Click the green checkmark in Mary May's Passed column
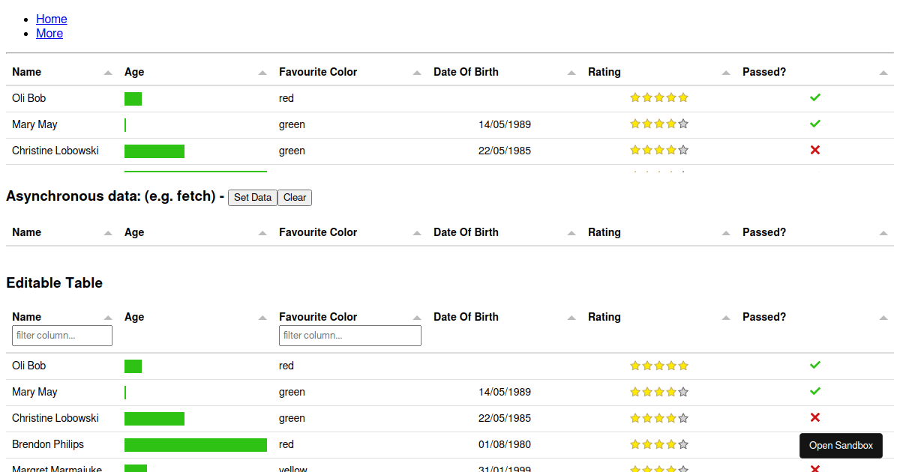The width and height of the screenshot is (900, 472). pyautogui.click(x=815, y=124)
